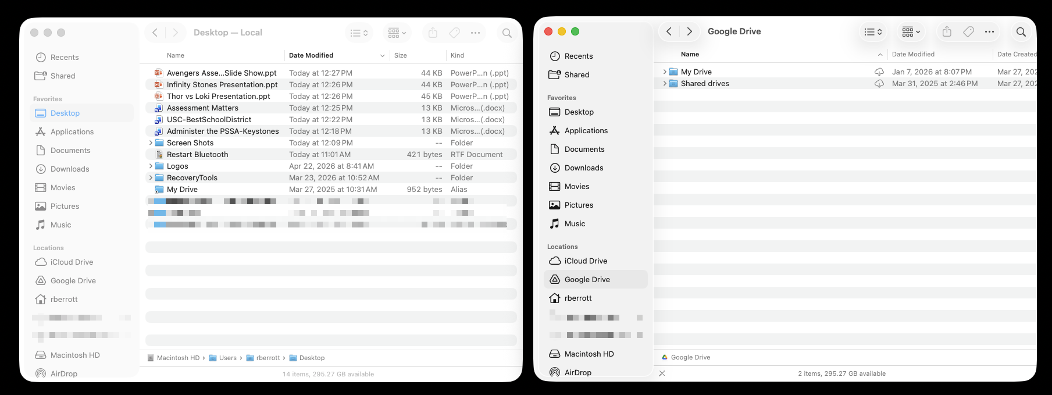
Task: Select Restart Bluetooth RTF document
Action: [331, 154]
